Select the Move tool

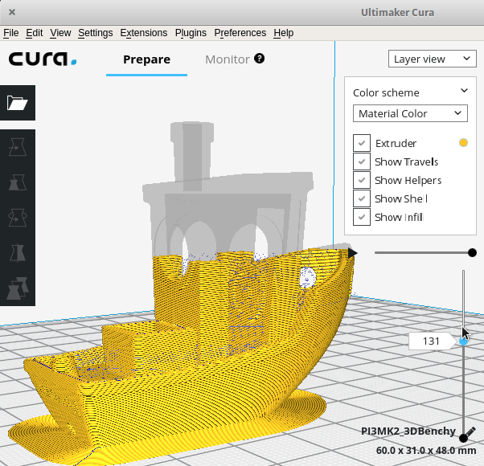point(17,147)
